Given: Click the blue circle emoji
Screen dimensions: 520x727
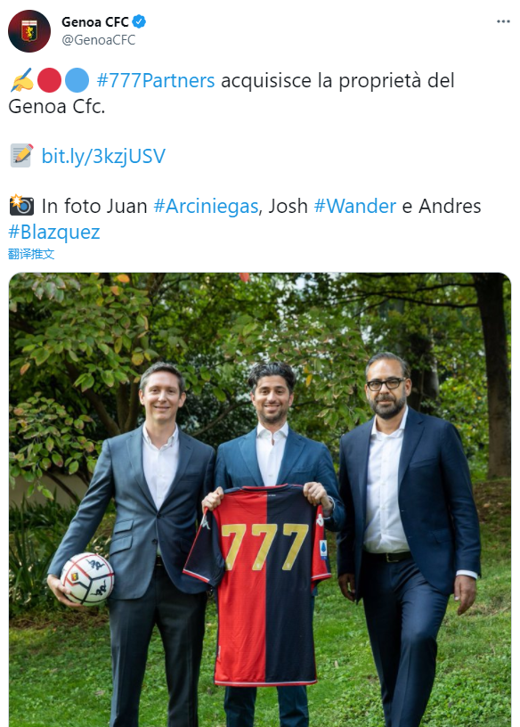Looking at the screenshot, I should (77, 80).
